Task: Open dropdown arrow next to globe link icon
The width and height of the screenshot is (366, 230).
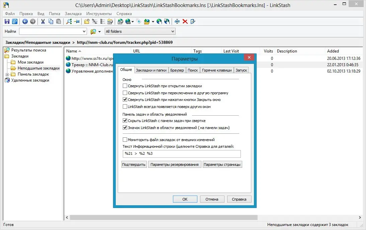Action: 132,22
